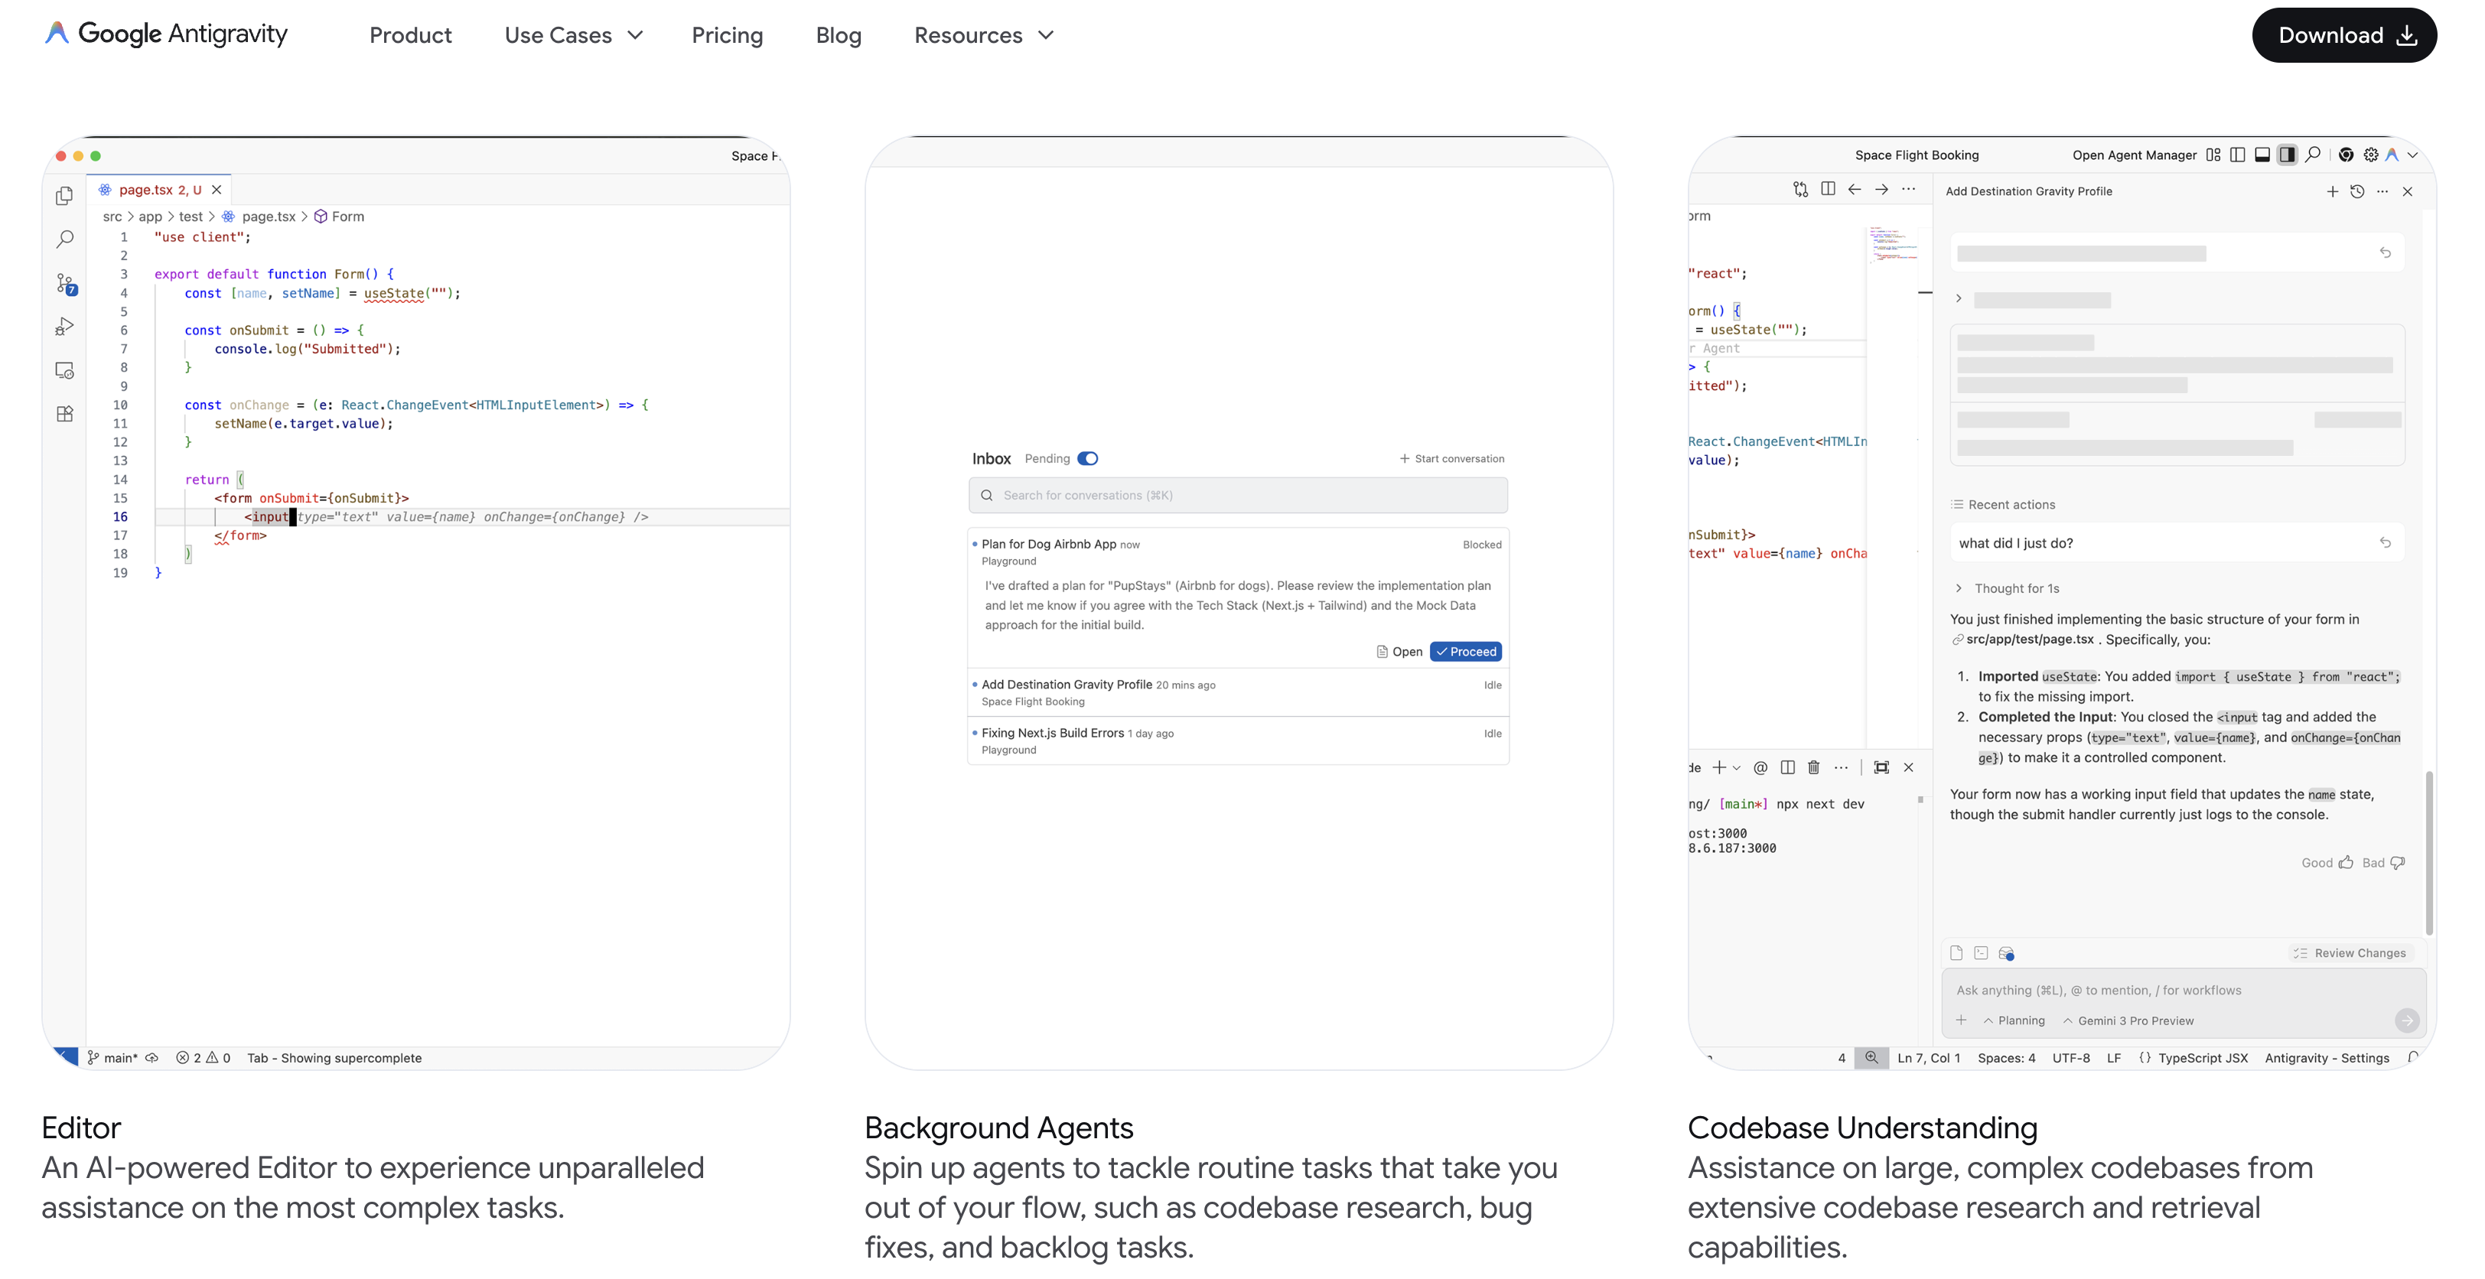Open chat history clock icon

point(2356,191)
